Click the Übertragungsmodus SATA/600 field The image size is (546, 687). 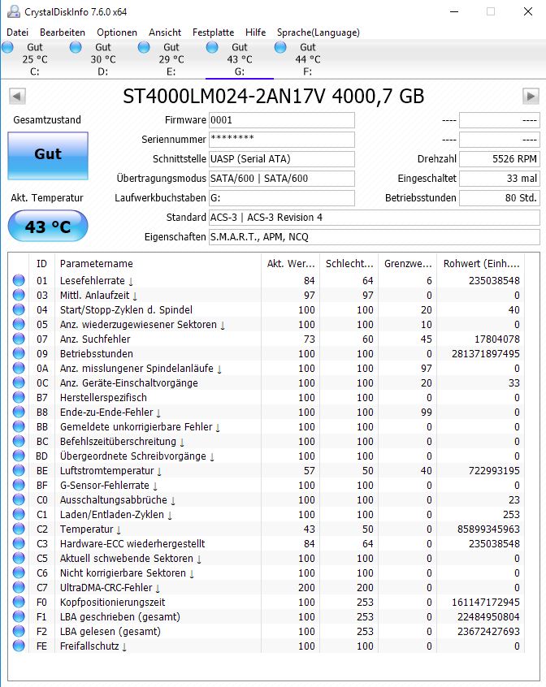coord(282,179)
